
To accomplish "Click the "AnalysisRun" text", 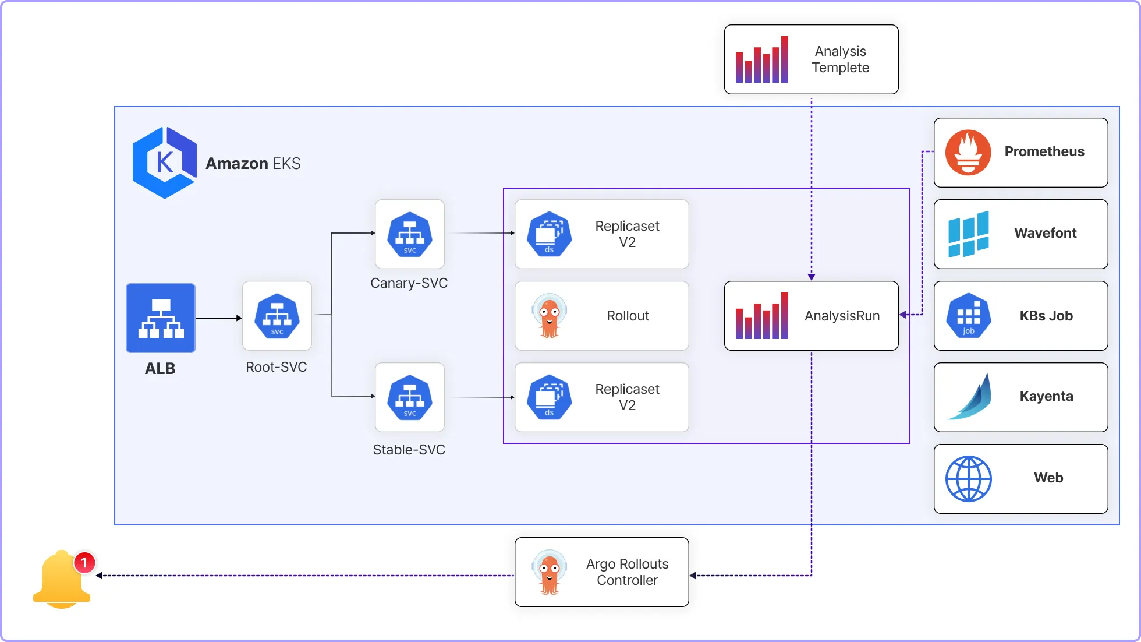I will (x=842, y=316).
